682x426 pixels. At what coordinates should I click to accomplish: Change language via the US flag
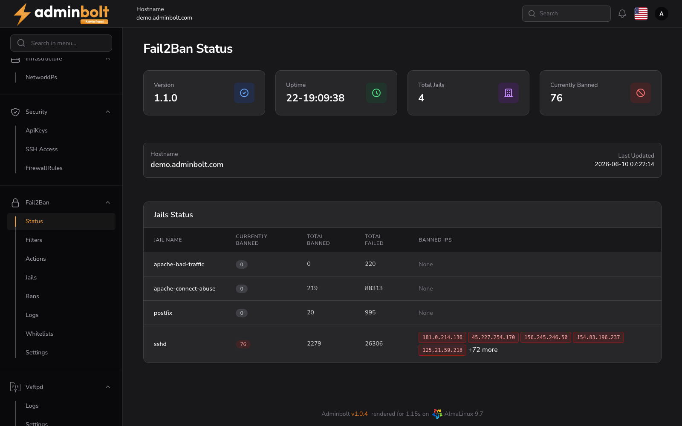(641, 14)
